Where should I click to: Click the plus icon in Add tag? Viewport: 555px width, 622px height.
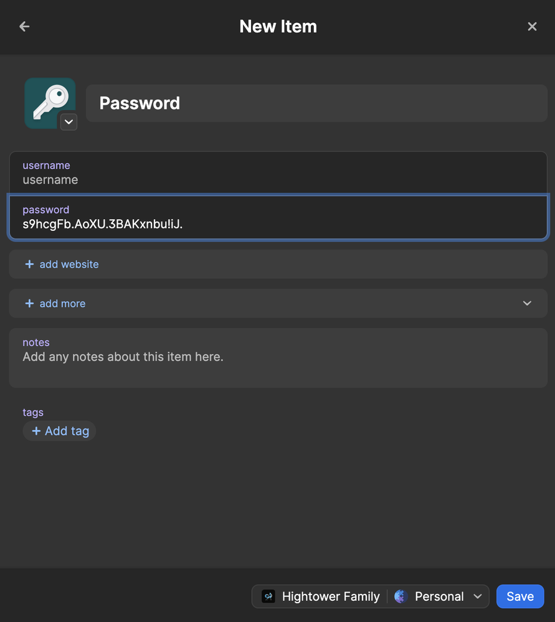click(x=36, y=431)
